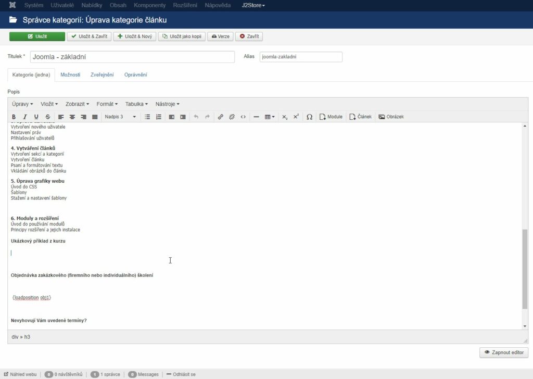Open Systém menu
Screen dimensions: 533x379
[x=34, y=5]
